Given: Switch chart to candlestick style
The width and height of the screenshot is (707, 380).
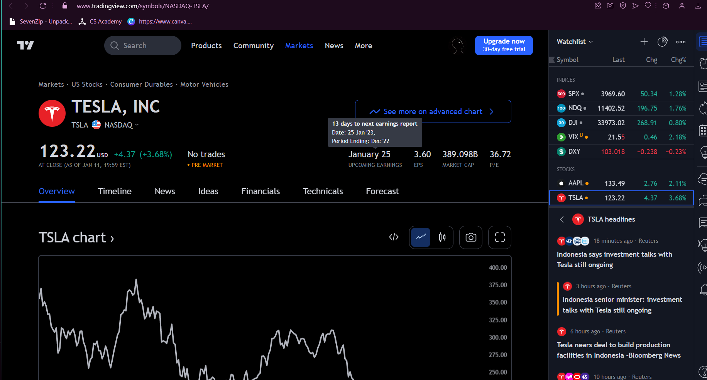Looking at the screenshot, I should [442, 237].
